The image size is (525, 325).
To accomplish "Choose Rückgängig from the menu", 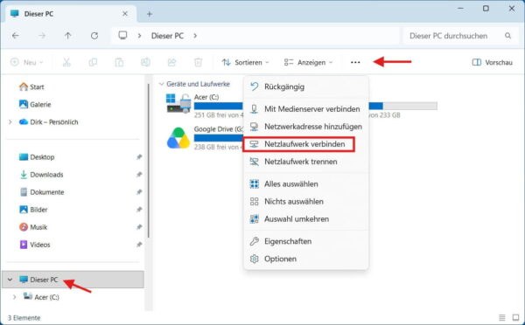I will [x=306, y=87].
